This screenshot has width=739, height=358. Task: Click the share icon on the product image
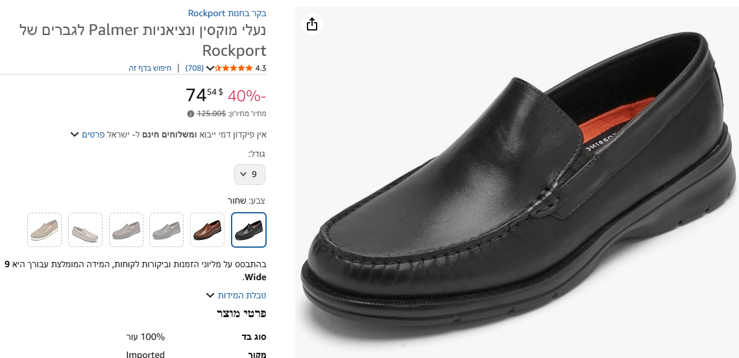312,25
